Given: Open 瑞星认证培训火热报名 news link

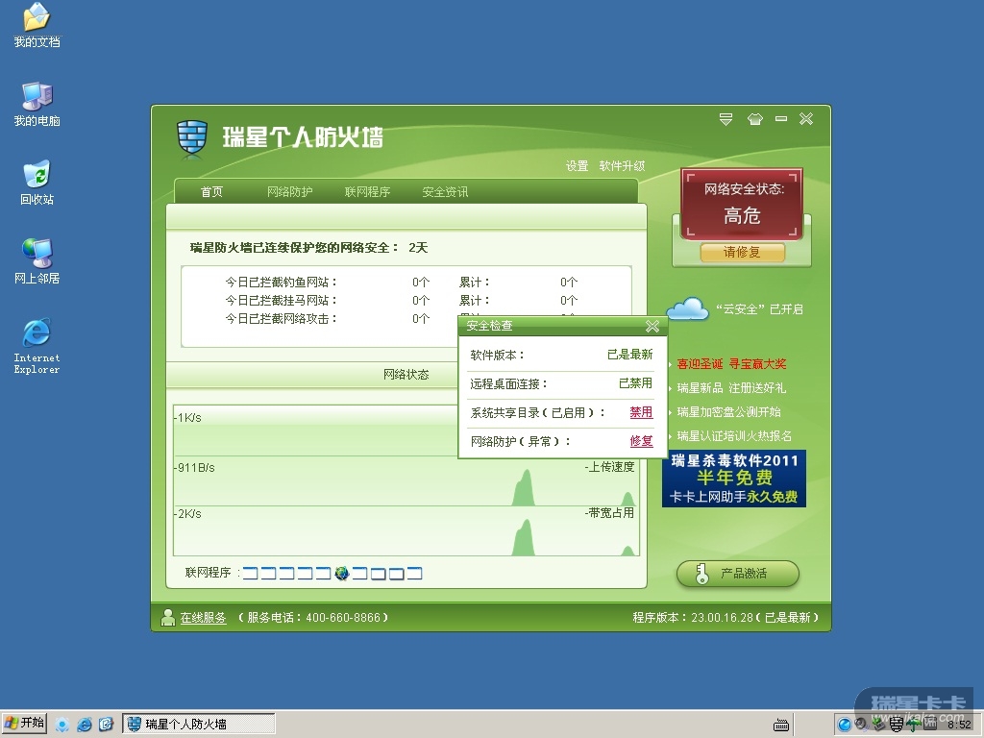Looking at the screenshot, I should pyautogui.click(x=734, y=435).
